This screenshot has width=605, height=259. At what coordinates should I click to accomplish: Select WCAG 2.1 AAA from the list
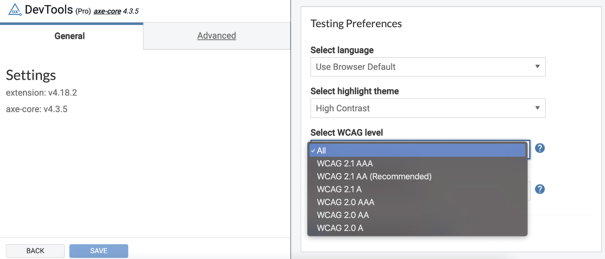point(345,163)
